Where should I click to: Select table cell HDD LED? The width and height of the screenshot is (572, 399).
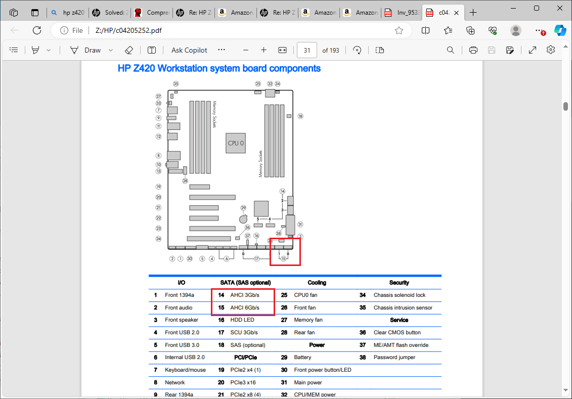point(242,320)
